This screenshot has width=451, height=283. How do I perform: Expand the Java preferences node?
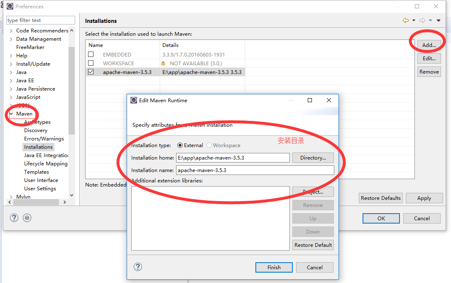11,73
